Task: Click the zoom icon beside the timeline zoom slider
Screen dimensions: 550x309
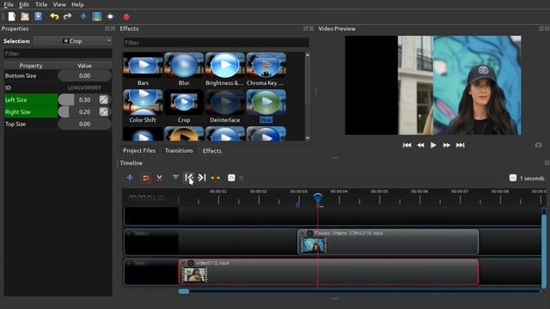Action: click(x=231, y=178)
